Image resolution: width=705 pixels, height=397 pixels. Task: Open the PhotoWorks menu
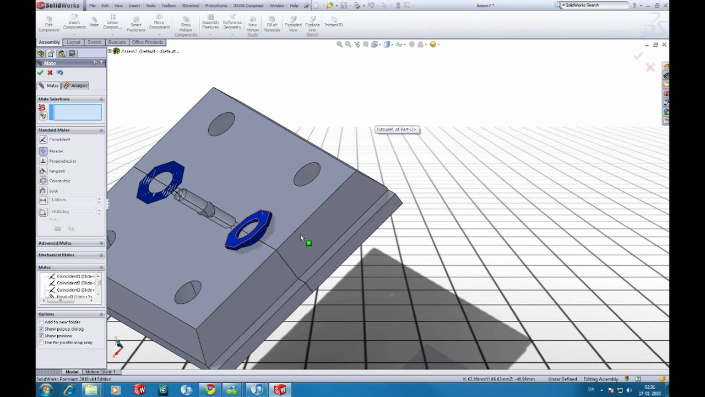click(x=216, y=6)
